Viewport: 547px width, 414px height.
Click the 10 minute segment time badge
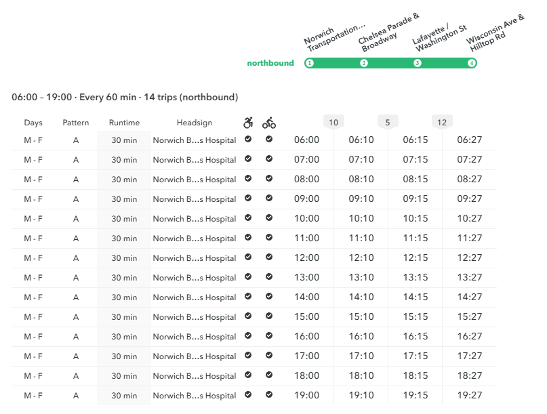(x=333, y=122)
